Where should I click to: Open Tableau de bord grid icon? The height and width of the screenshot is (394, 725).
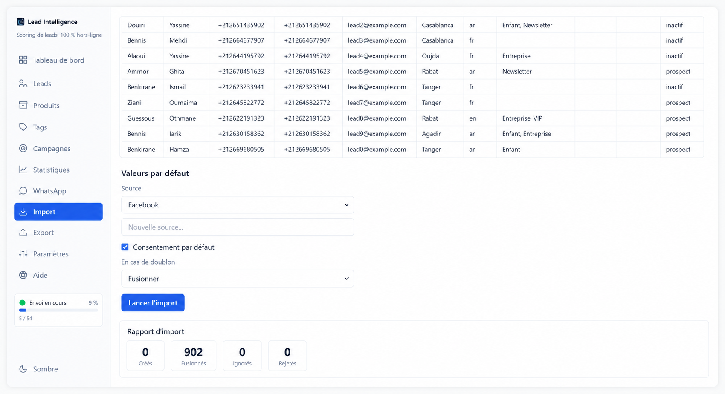coord(23,60)
